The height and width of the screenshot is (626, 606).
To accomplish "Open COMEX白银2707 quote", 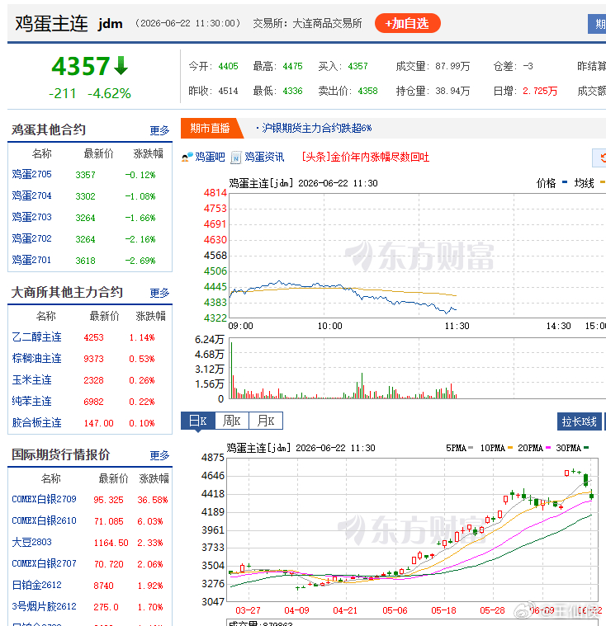I will [44, 563].
